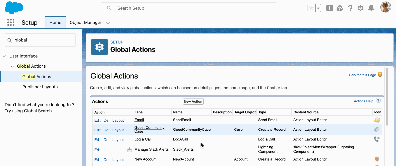Click the Global Actions setup gear icon

[x=99, y=47]
